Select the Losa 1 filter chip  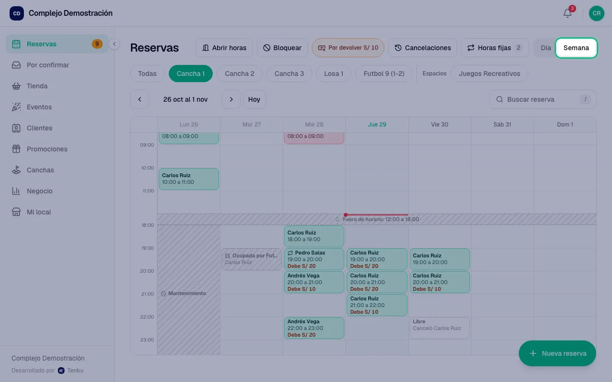coord(334,74)
